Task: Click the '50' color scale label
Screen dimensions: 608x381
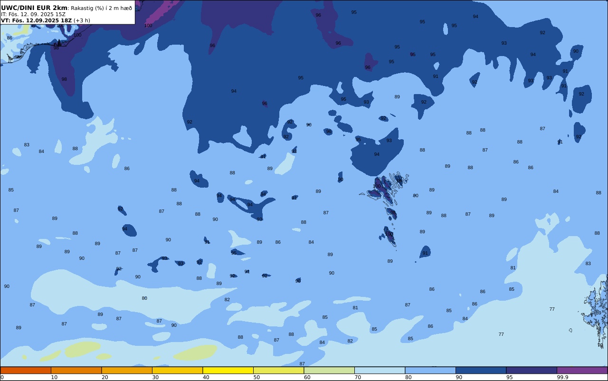Action: pos(256,377)
